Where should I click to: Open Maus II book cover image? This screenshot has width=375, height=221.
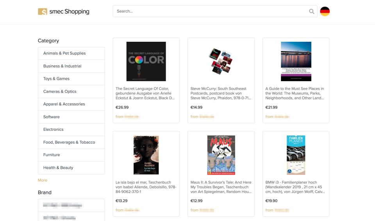pyautogui.click(x=221, y=155)
